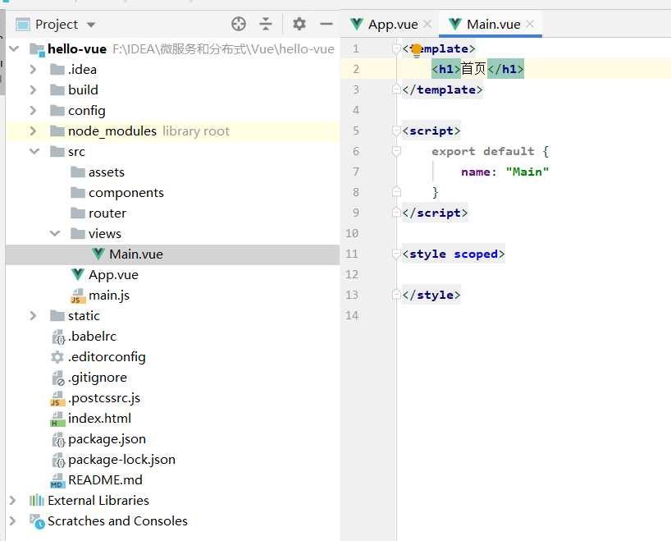The image size is (671, 541).
Task: Click the 'export default' text on line 6
Action: tap(482, 152)
